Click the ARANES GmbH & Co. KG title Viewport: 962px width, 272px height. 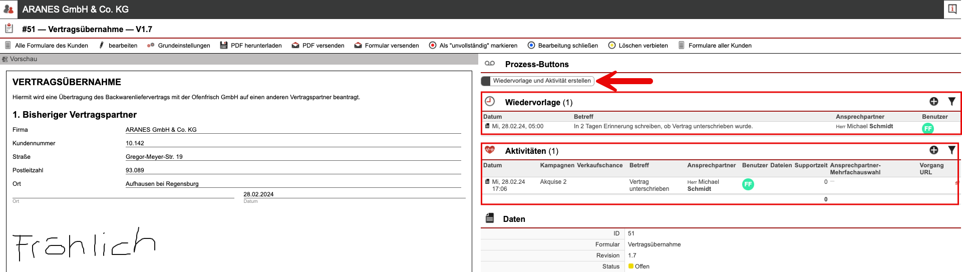[x=76, y=9]
